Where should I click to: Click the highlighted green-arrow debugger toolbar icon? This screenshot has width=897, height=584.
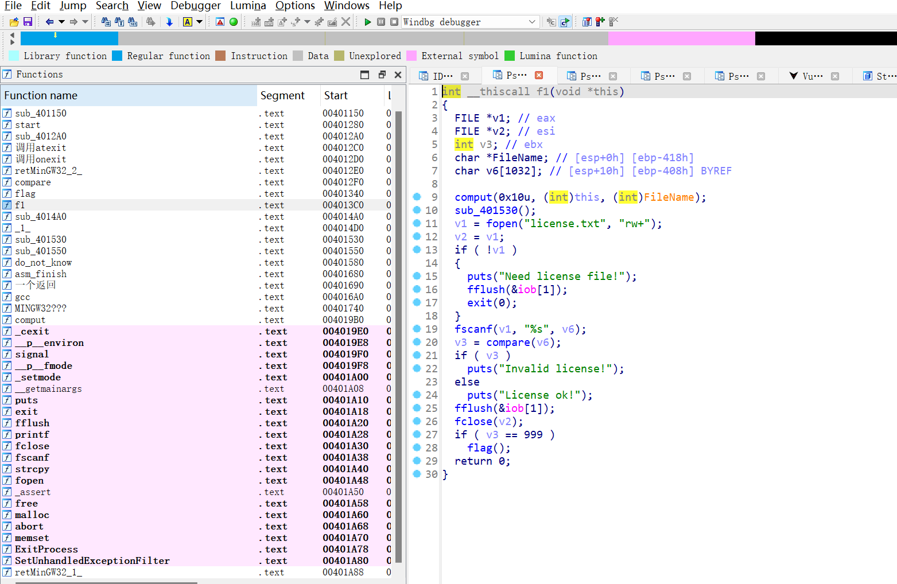point(565,22)
